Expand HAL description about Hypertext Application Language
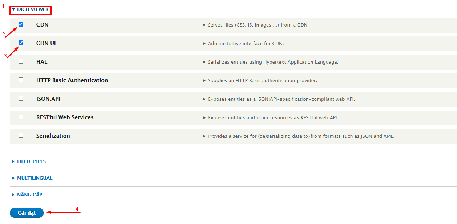 click(272, 62)
